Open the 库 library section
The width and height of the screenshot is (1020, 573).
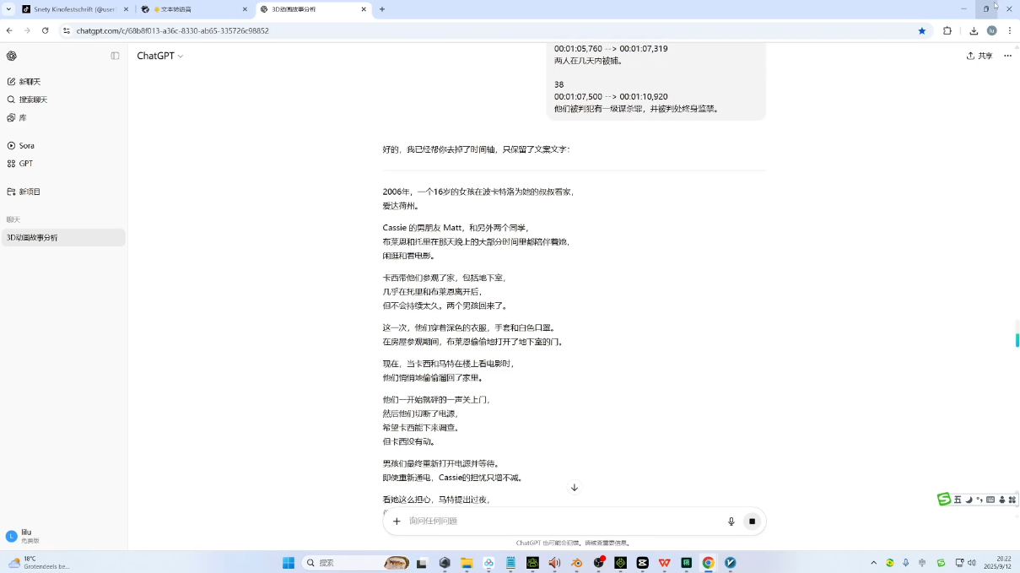pyautogui.click(x=22, y=117)
